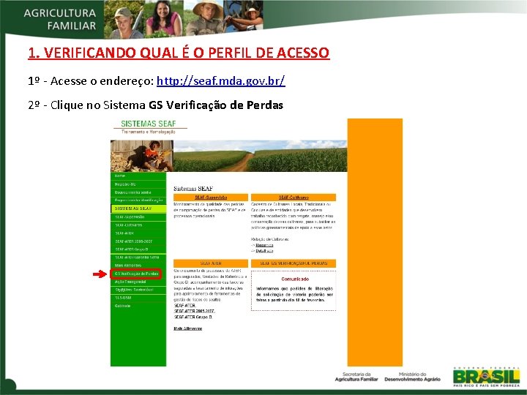Click the SEAF-ATER Grupo B content link
527x395 pixels.
pos(193,317)
